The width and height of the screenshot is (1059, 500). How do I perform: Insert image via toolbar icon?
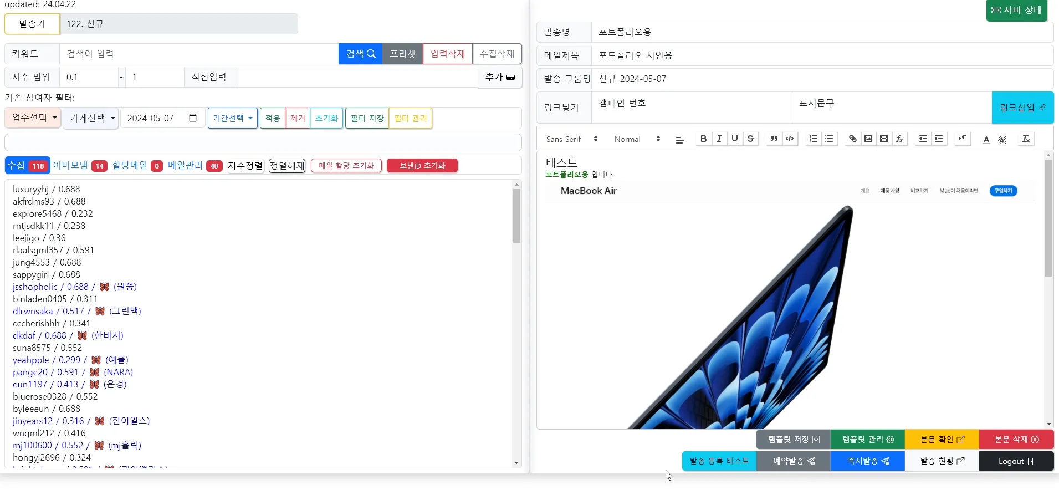[868, 139]
